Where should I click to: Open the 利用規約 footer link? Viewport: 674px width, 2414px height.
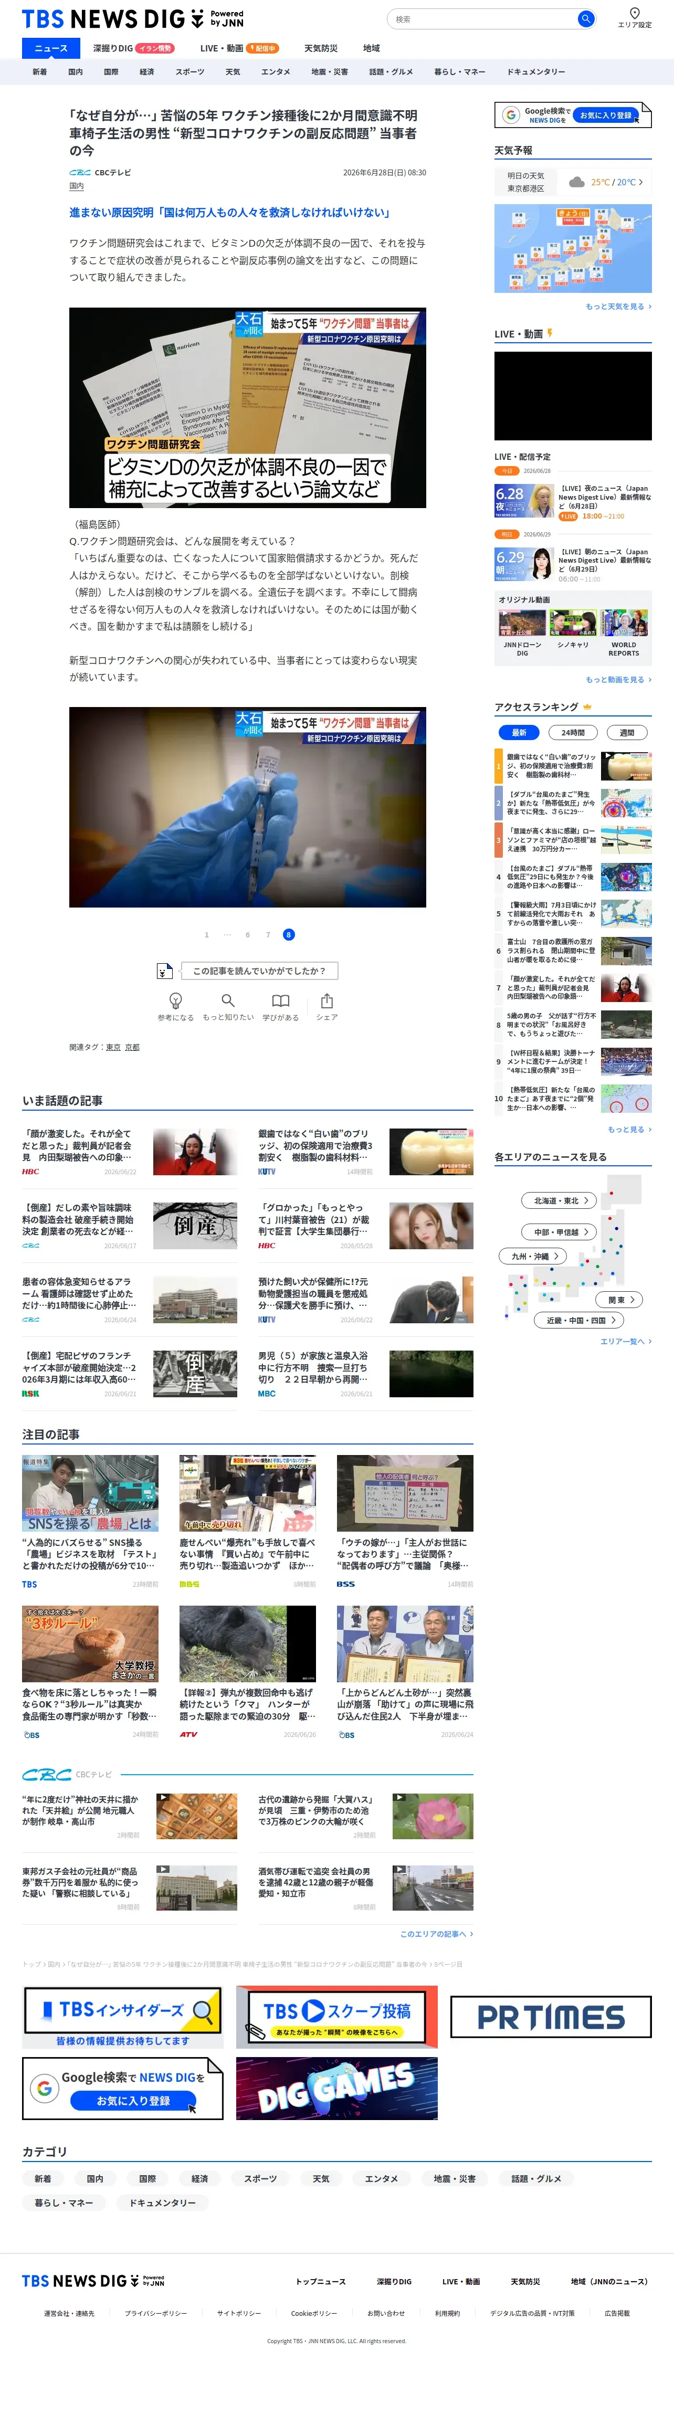coord(447,2313)
